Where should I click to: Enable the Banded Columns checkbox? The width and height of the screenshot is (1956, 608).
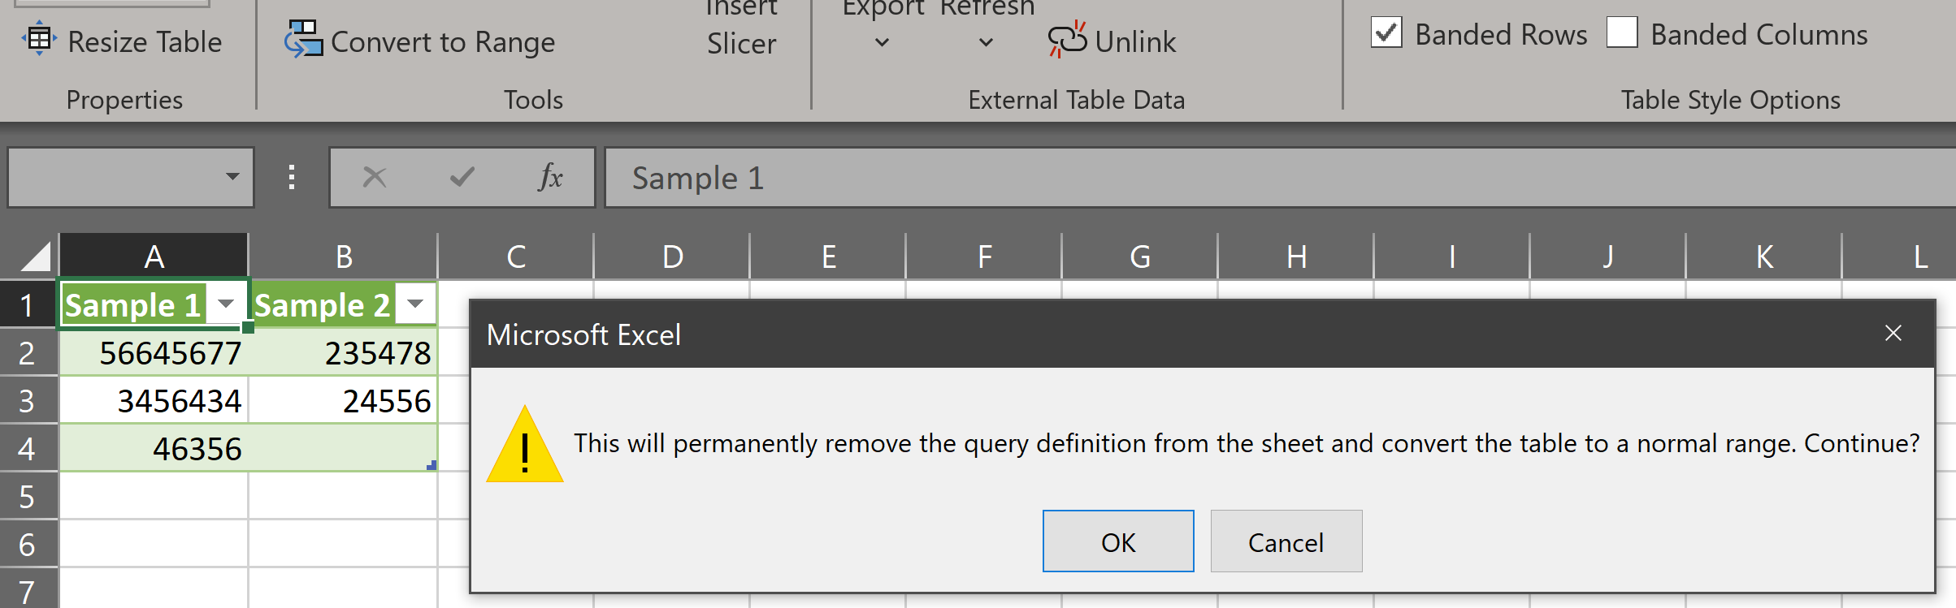tap(1622, 33)
